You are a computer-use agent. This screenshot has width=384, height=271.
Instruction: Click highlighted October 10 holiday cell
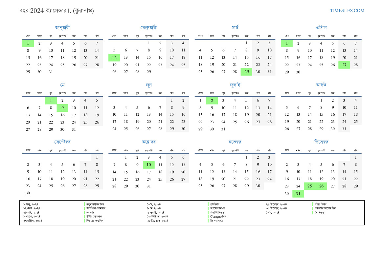coord(149,165)
